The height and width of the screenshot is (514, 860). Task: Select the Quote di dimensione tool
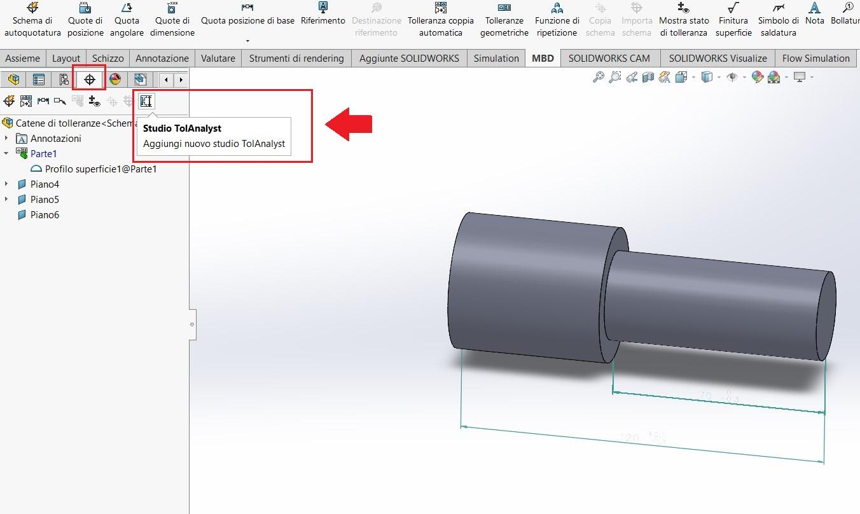(172, 19)
